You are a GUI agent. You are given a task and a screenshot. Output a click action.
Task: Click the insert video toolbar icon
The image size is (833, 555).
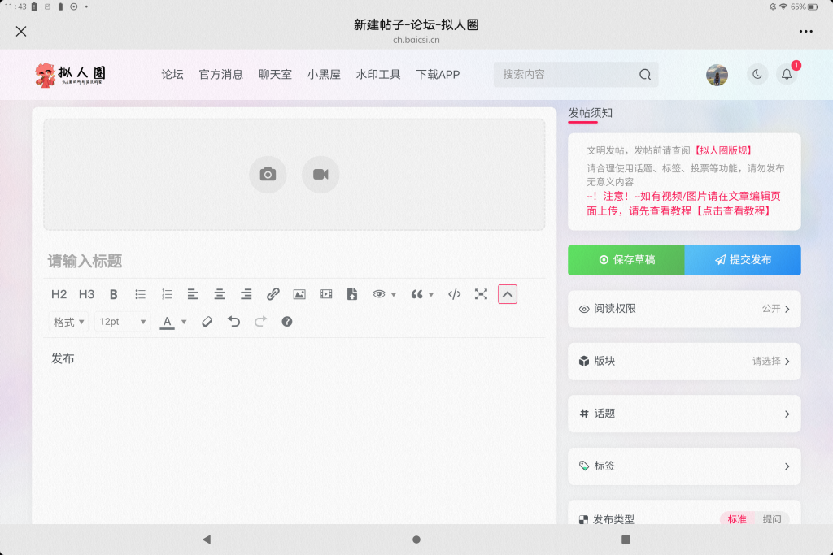click(325, 294)
